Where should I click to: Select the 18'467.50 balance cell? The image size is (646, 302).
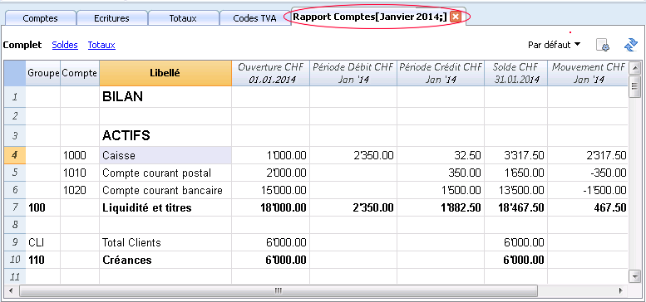point(515,207)
